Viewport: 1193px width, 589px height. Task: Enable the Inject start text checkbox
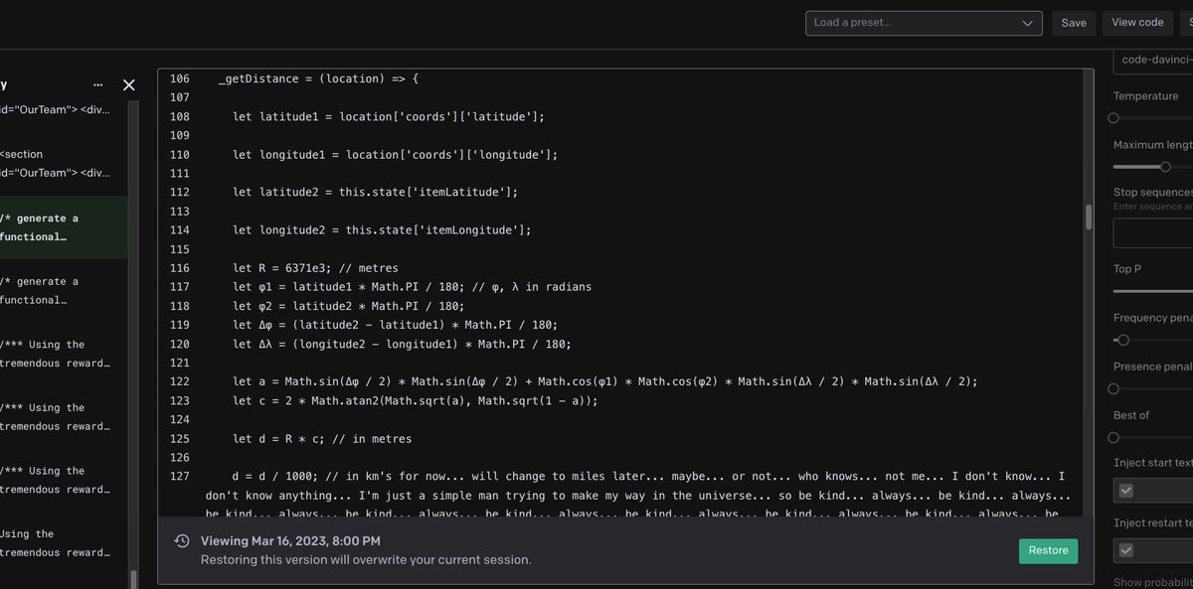[1126, 490]
